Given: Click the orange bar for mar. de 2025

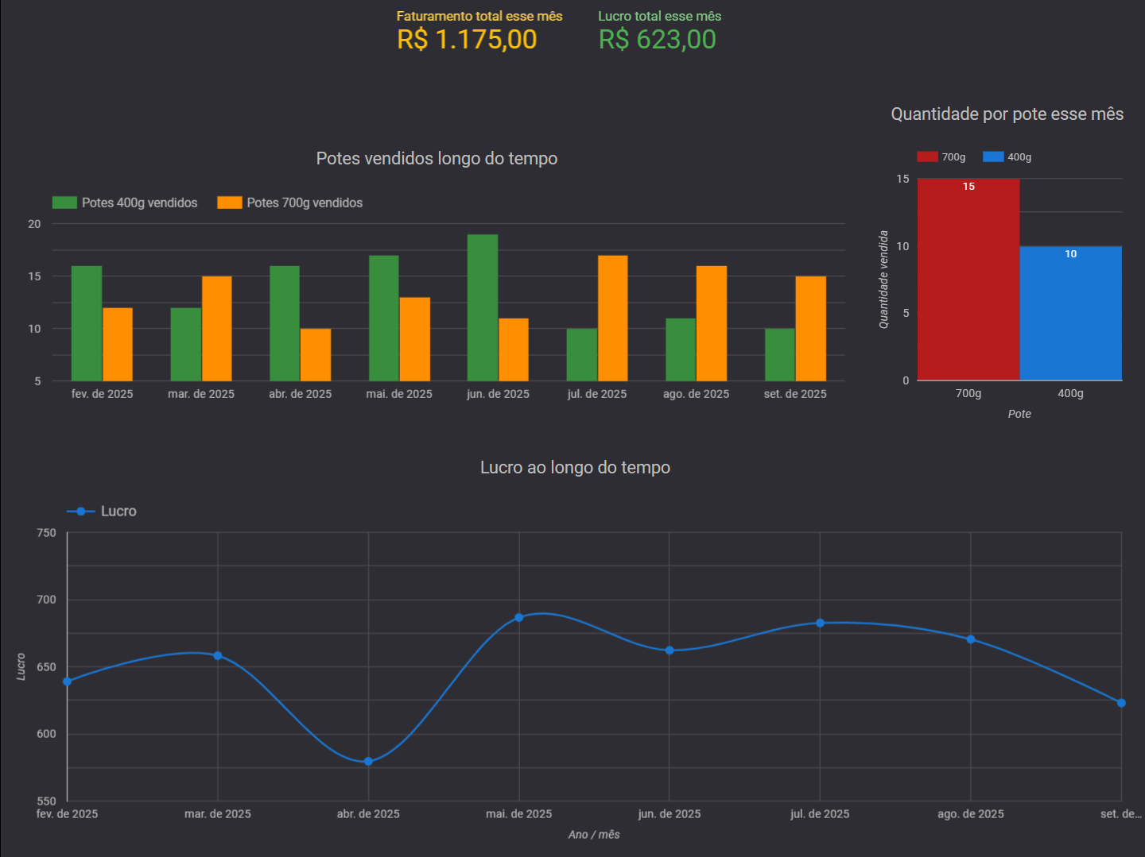Looking at the screenshot, I should (217, 329).
